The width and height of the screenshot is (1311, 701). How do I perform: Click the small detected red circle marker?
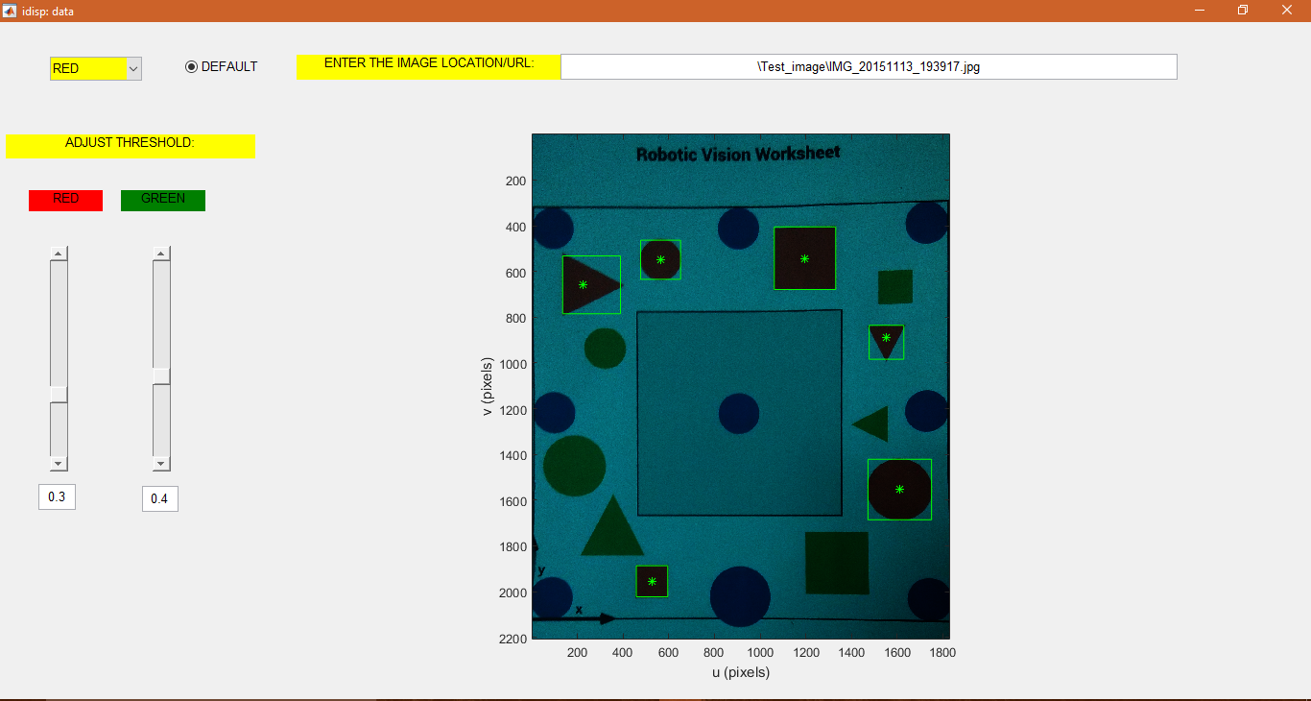(x=660, y=259)
